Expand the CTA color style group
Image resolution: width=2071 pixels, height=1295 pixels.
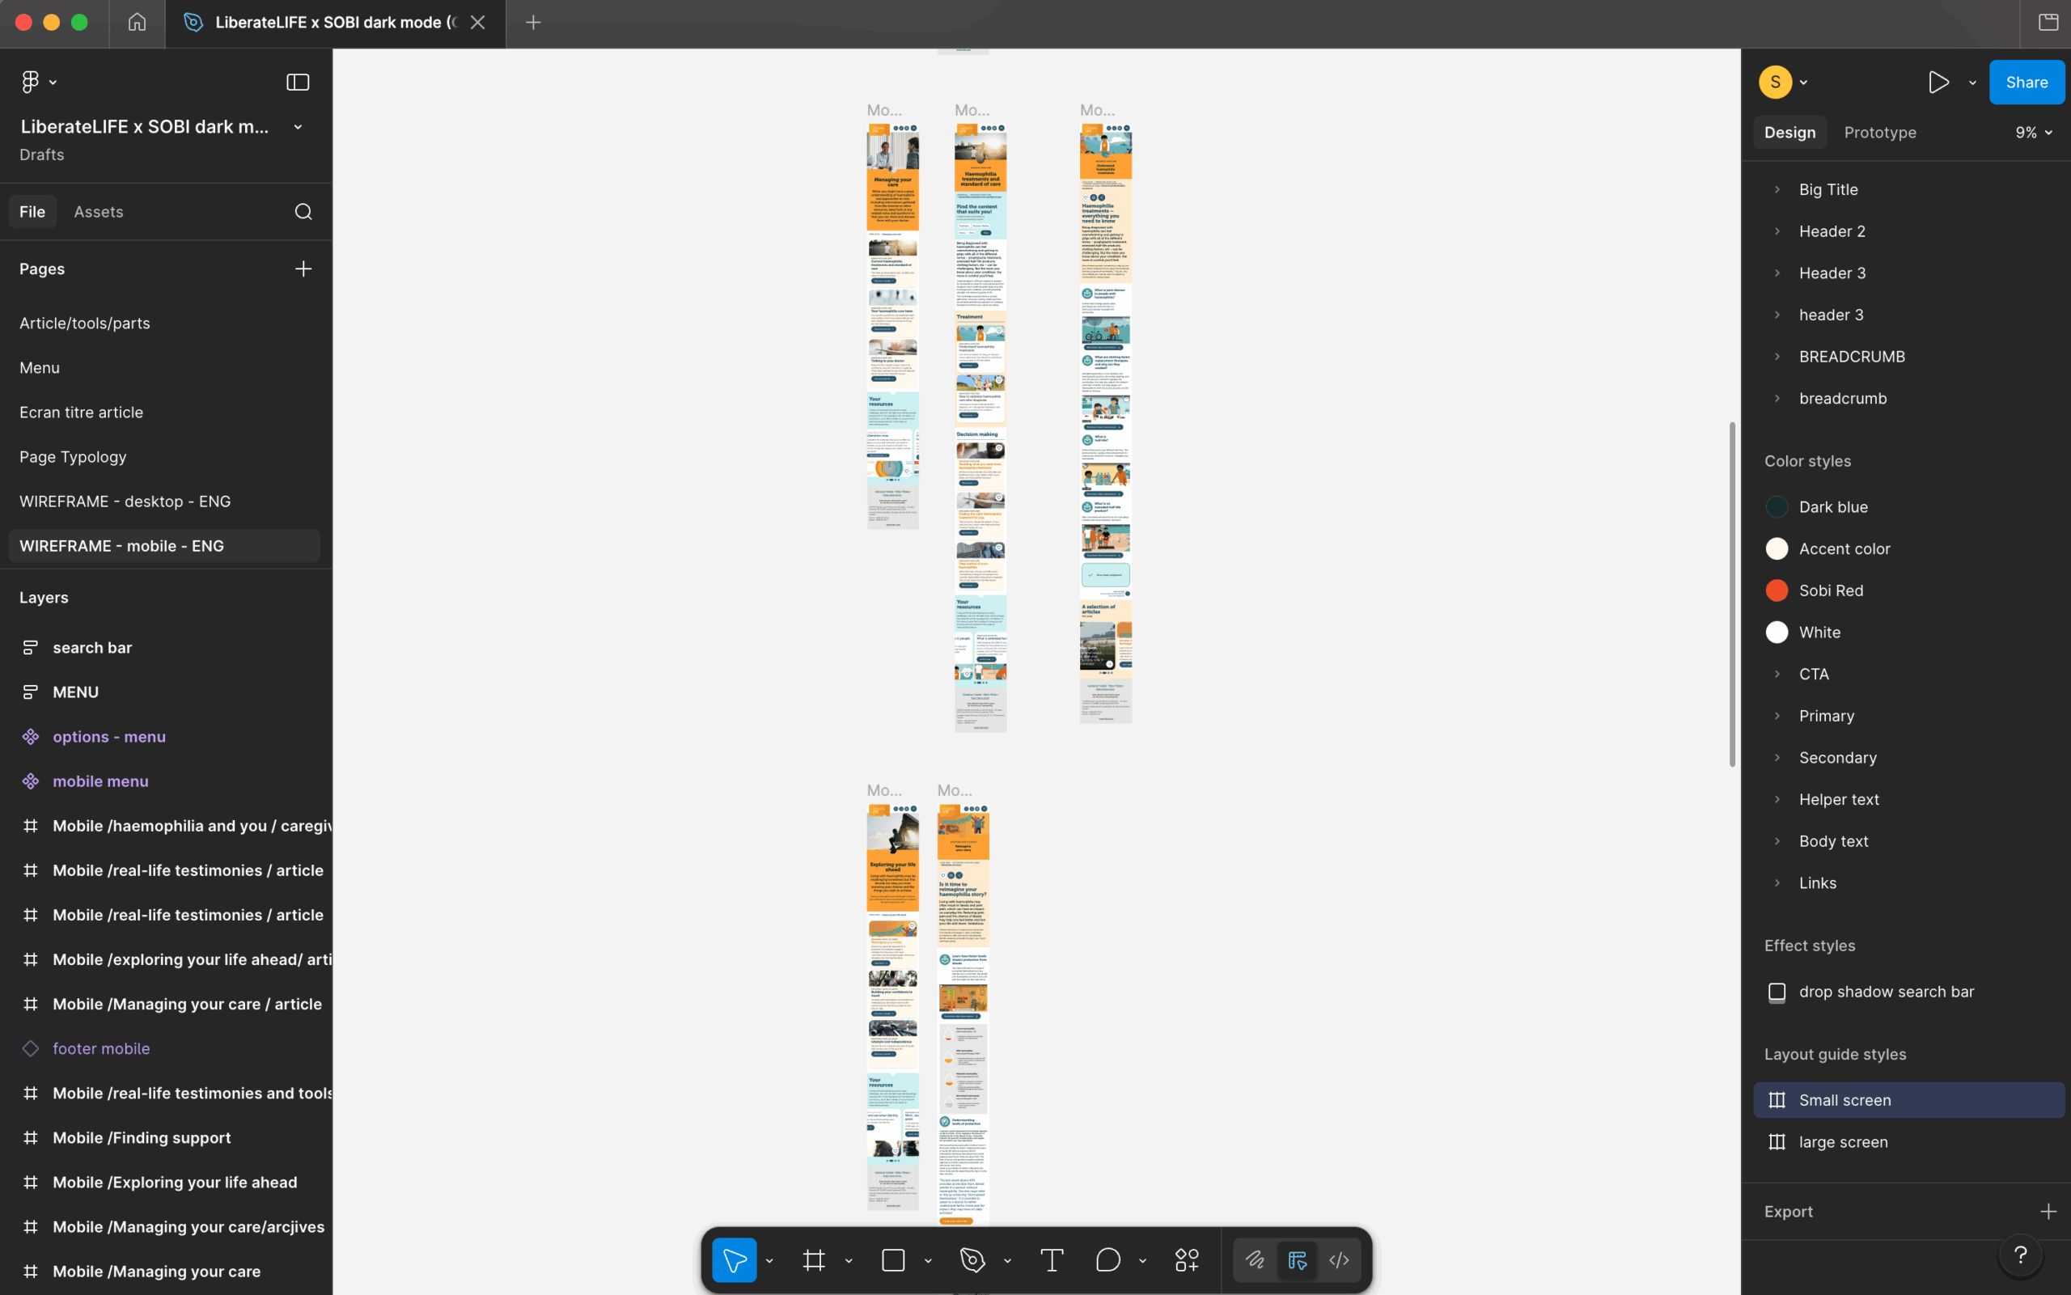tap(1777, 674)
